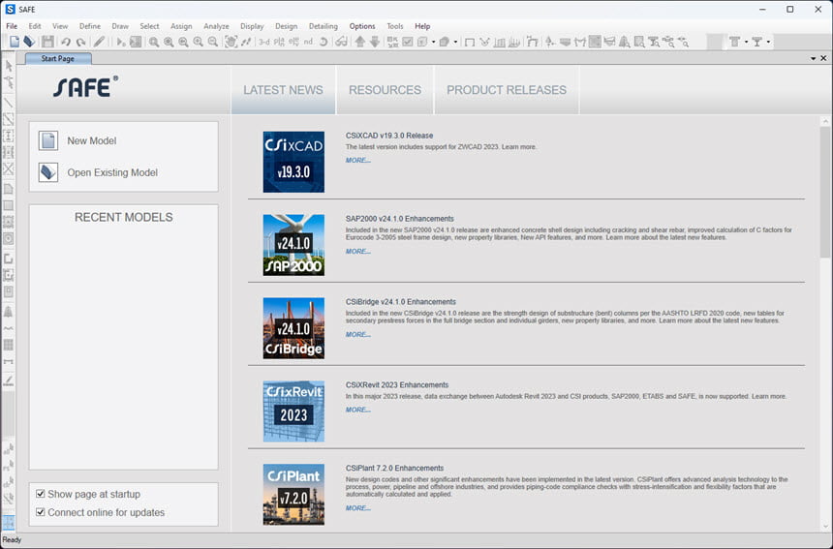833x549 pixels.
Task: Open the File menu
Action: 12,26
